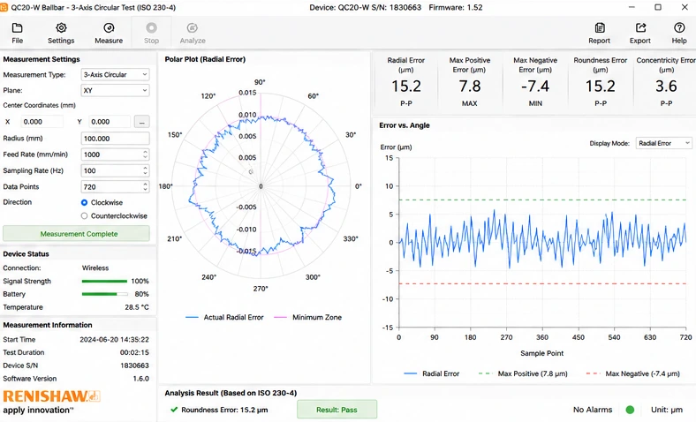Maximize the QC20-W Ballbar window
Screen dimensions: 696x422
pyautogui.click(x=658, y=8)
